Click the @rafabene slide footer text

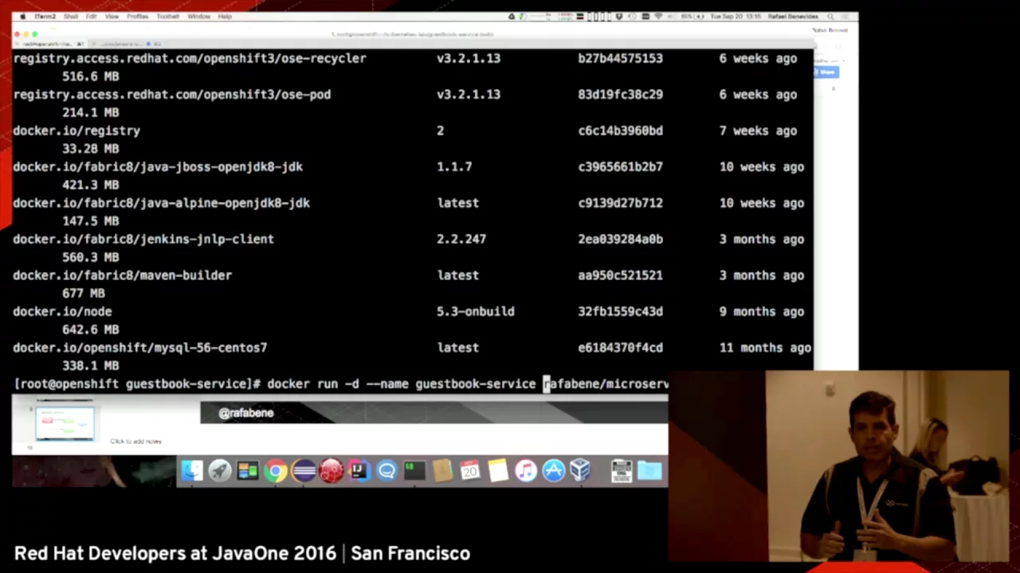pos(246,412)
